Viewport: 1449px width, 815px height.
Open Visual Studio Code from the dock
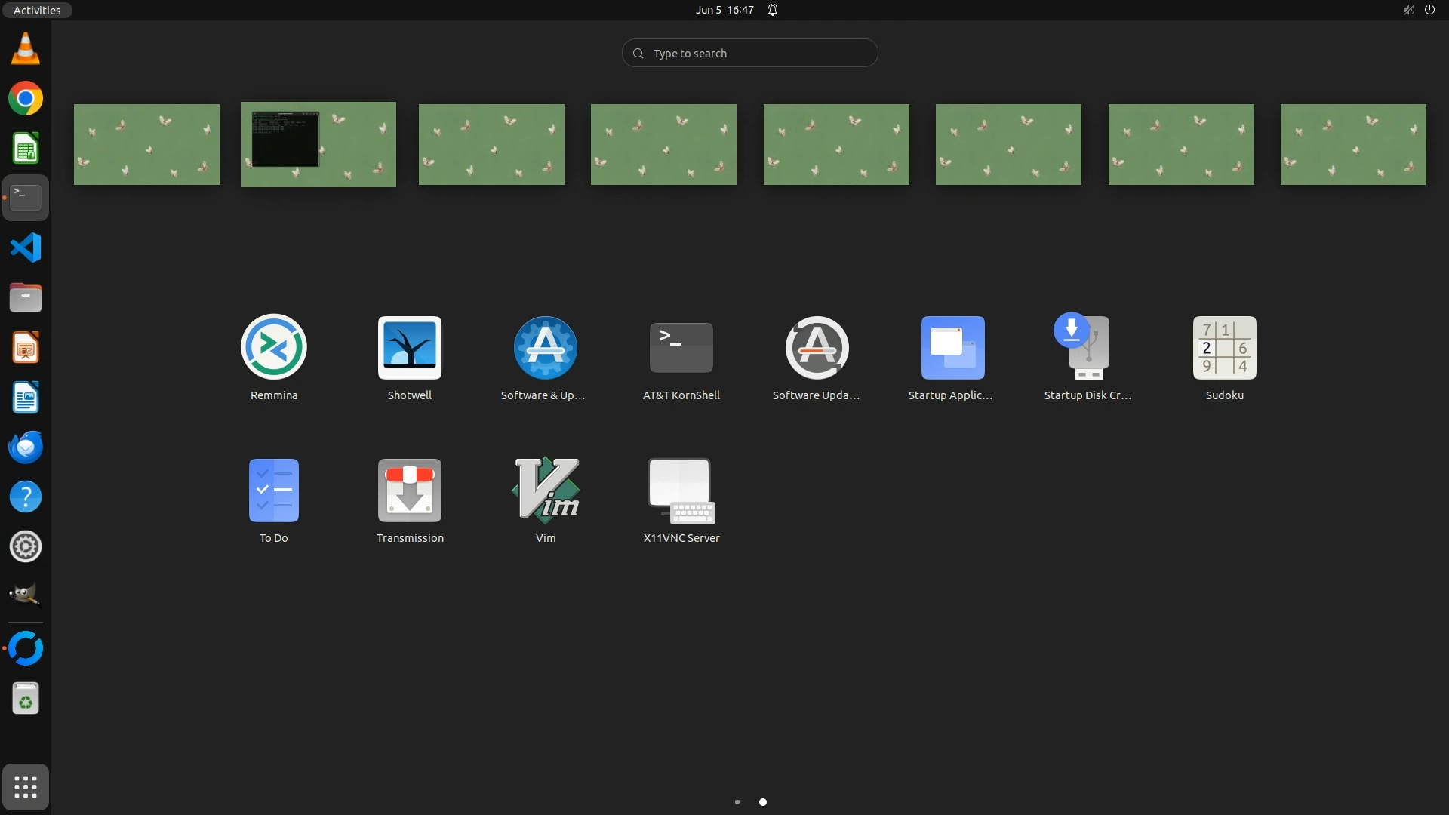point(26,248)
